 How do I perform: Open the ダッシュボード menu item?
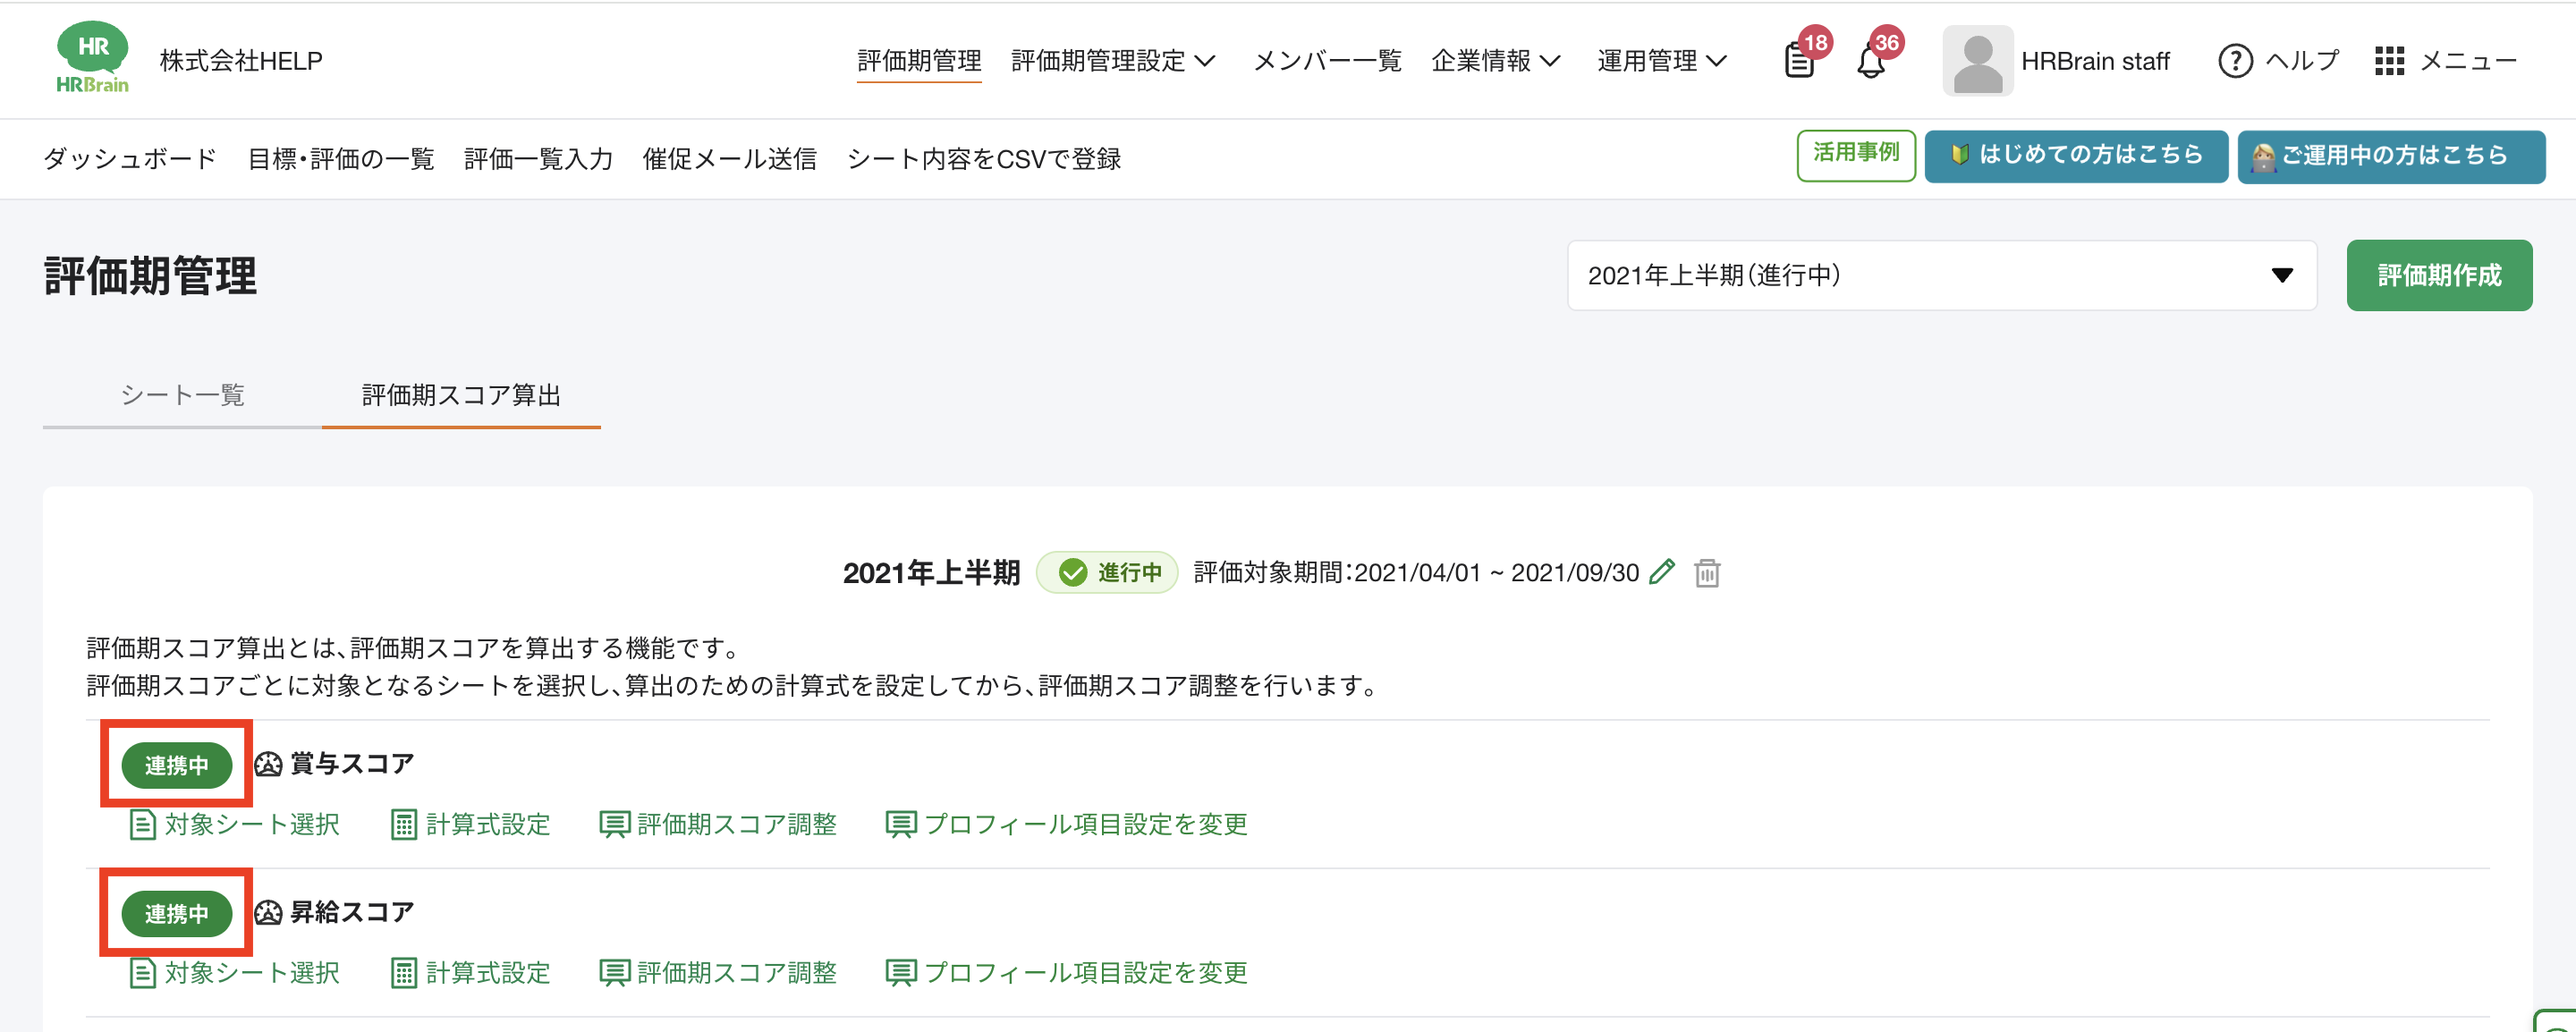click(130, 159)
